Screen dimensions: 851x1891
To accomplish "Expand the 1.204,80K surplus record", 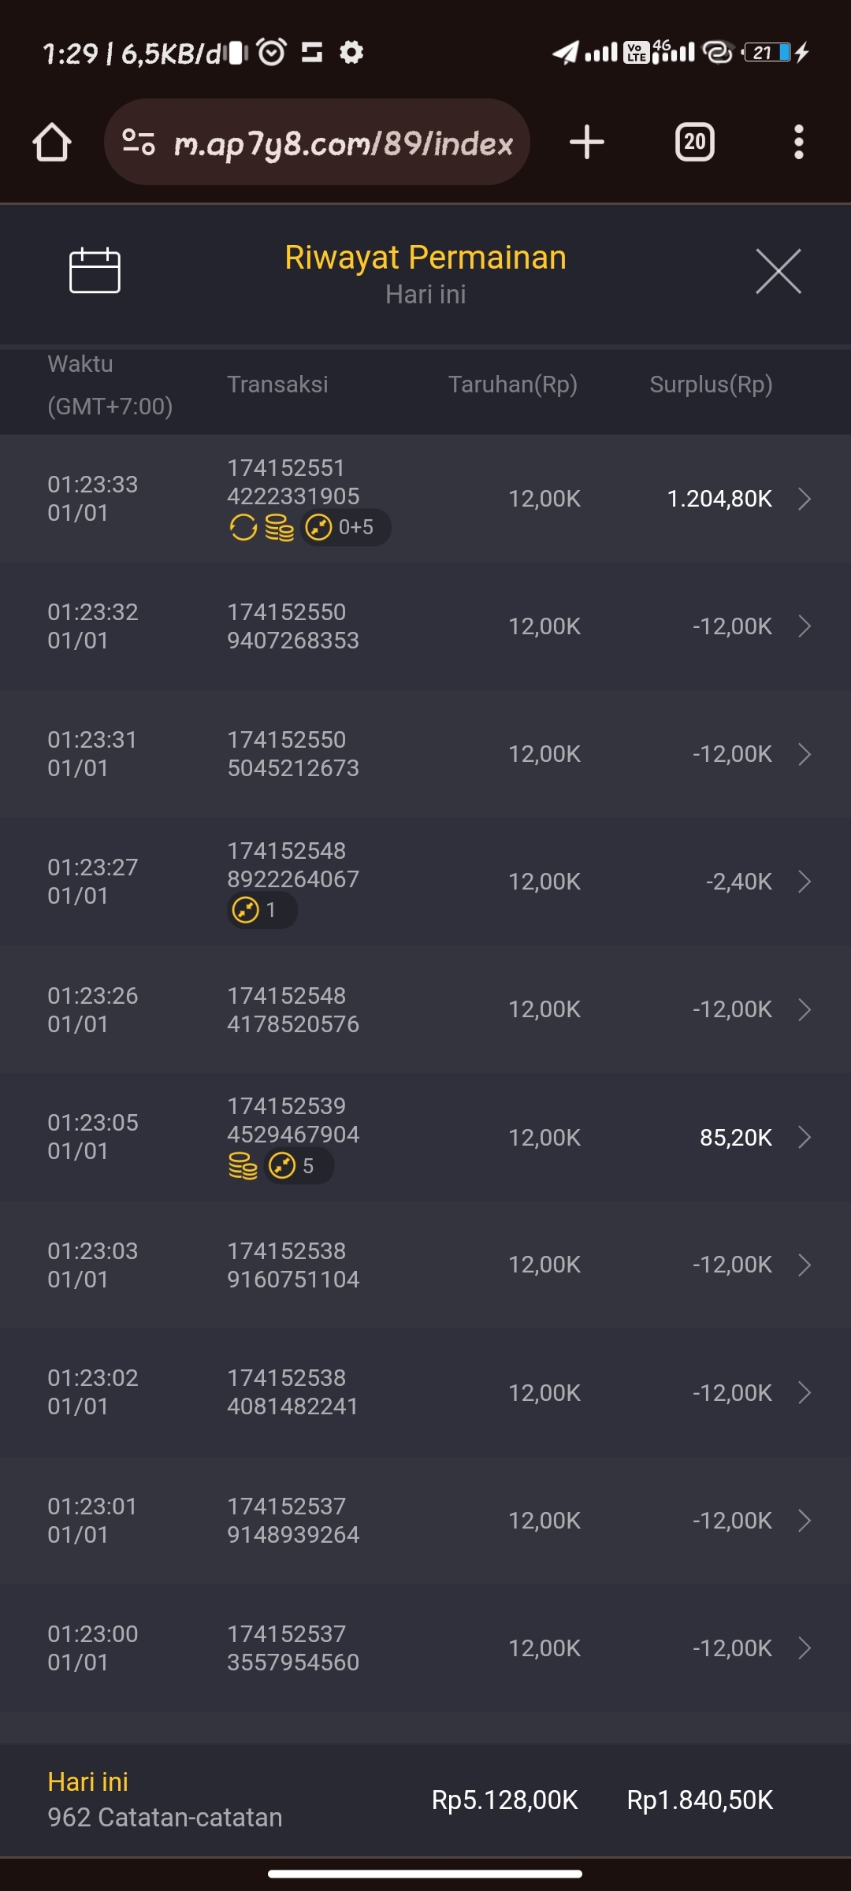I will (804, 499).
